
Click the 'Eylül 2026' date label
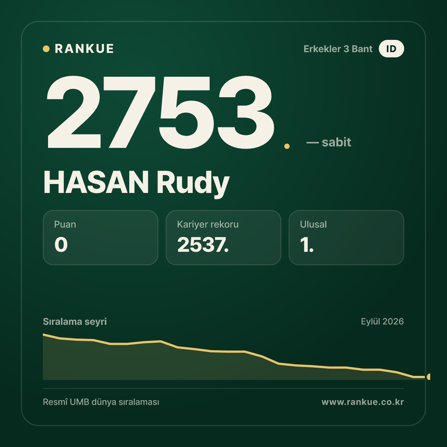[382, 321]
